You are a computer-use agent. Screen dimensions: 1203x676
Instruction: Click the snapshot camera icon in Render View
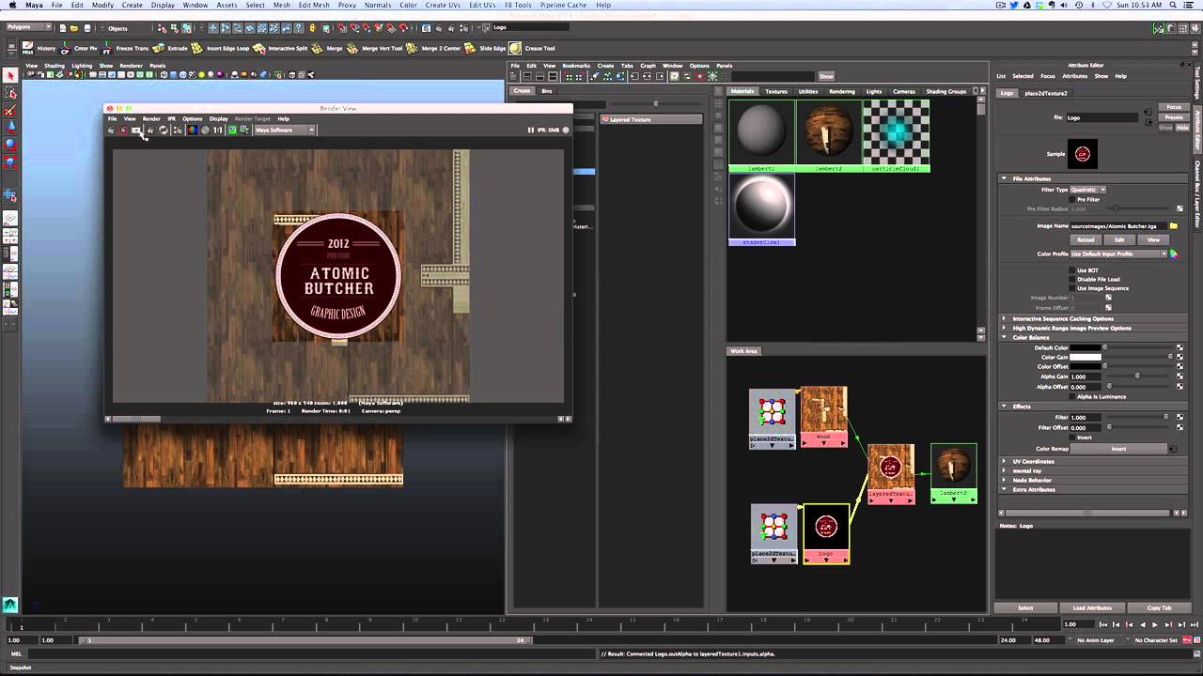point(136,131)
